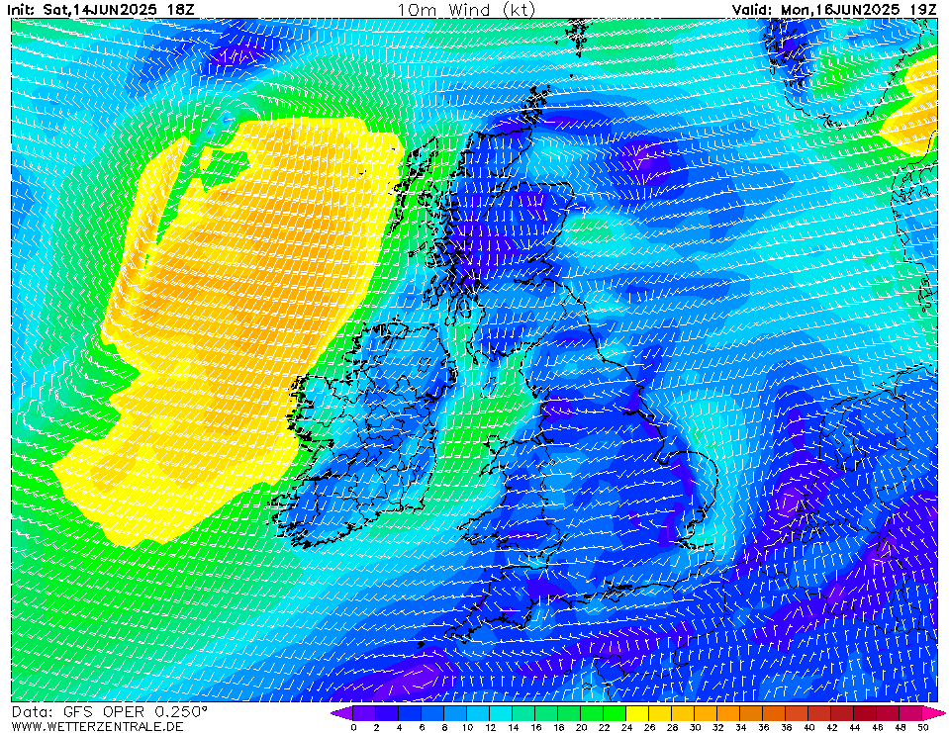Pick the red swatch between 40 and 42 kt

pos(820,713)
